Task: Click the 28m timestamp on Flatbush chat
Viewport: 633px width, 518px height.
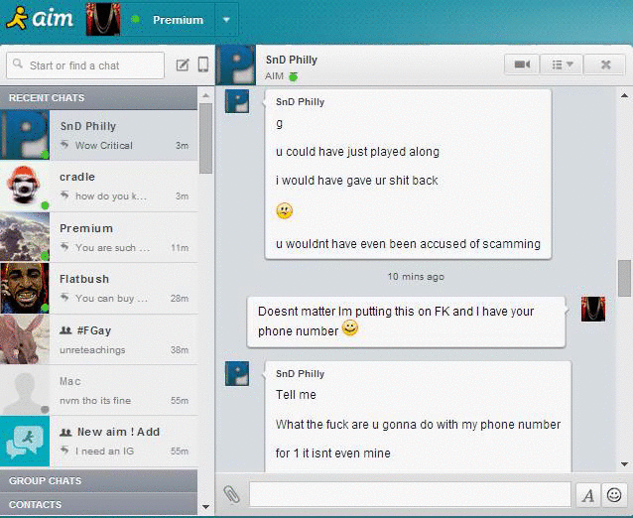Action: tap(180, 299)
